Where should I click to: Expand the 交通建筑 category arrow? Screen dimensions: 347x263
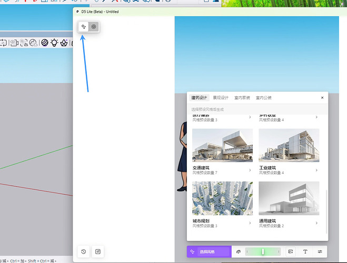[250, 170]
